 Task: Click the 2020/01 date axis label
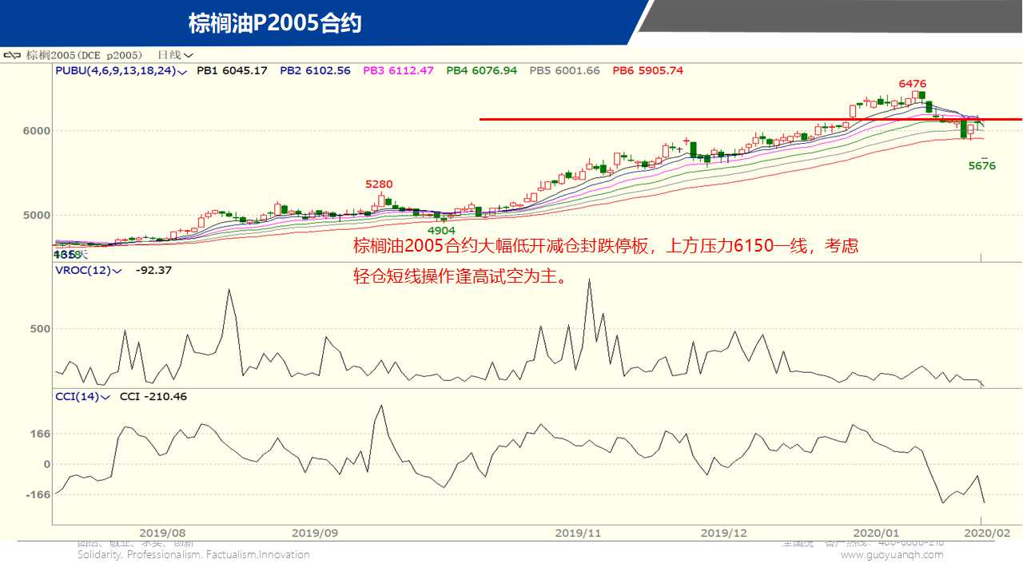pos(876,533)
